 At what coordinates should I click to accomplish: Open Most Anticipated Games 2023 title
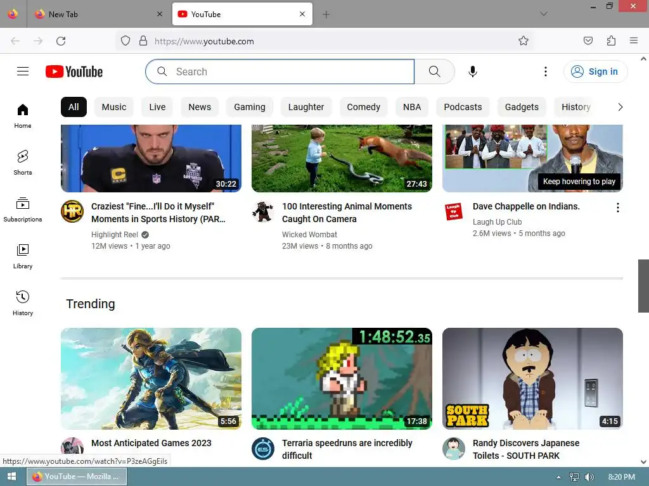(151, 443)
